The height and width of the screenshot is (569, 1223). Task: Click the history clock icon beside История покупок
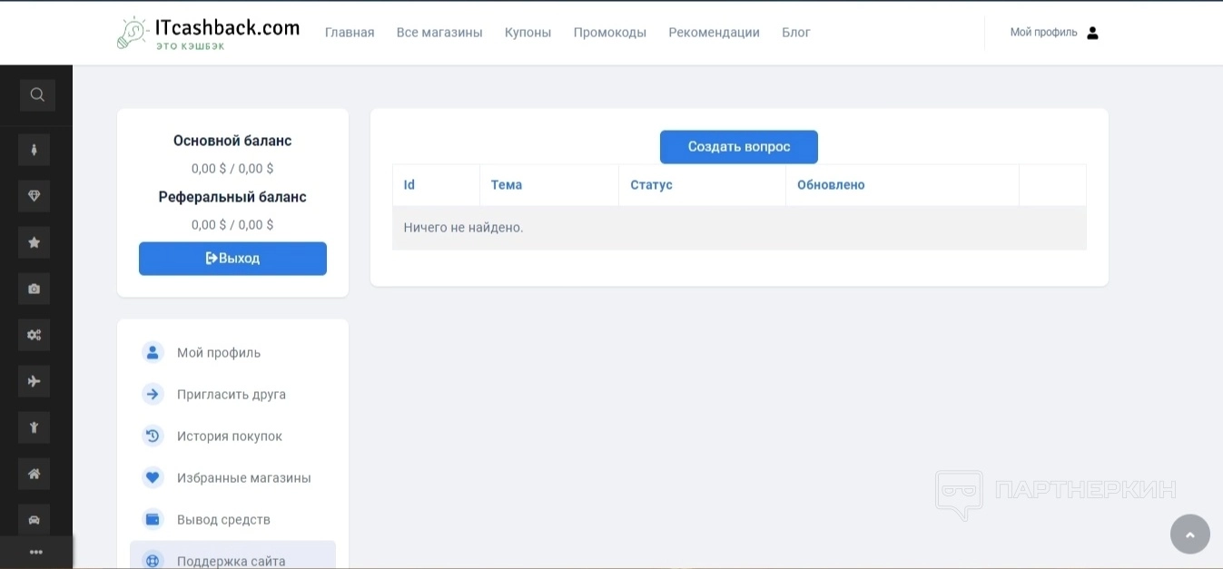tap(153, 436)
